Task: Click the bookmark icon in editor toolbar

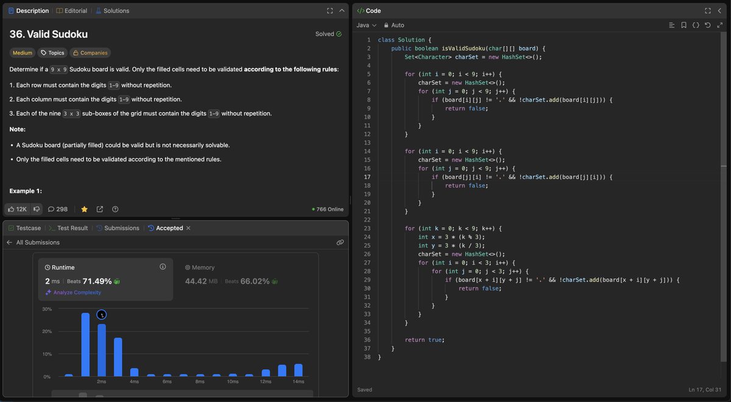Action: 683,25
